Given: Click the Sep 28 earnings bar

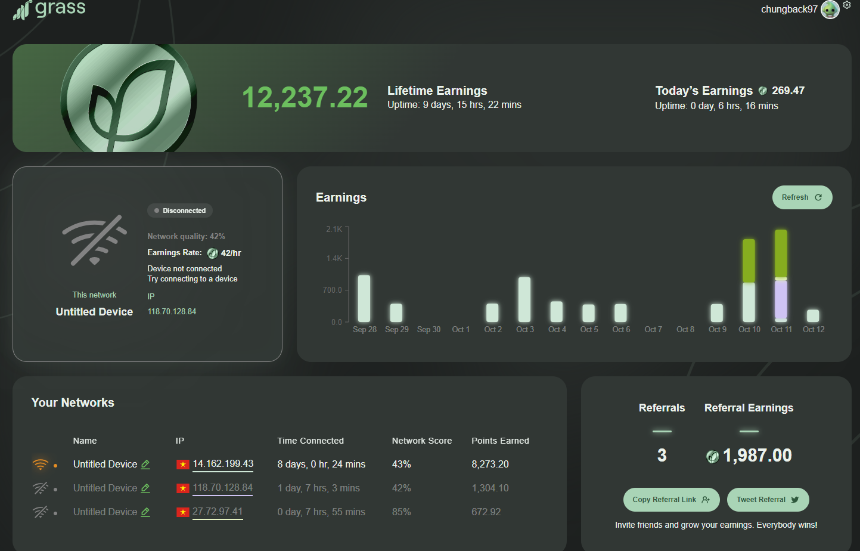Looking at the screenshot, I should click(364, 298).
